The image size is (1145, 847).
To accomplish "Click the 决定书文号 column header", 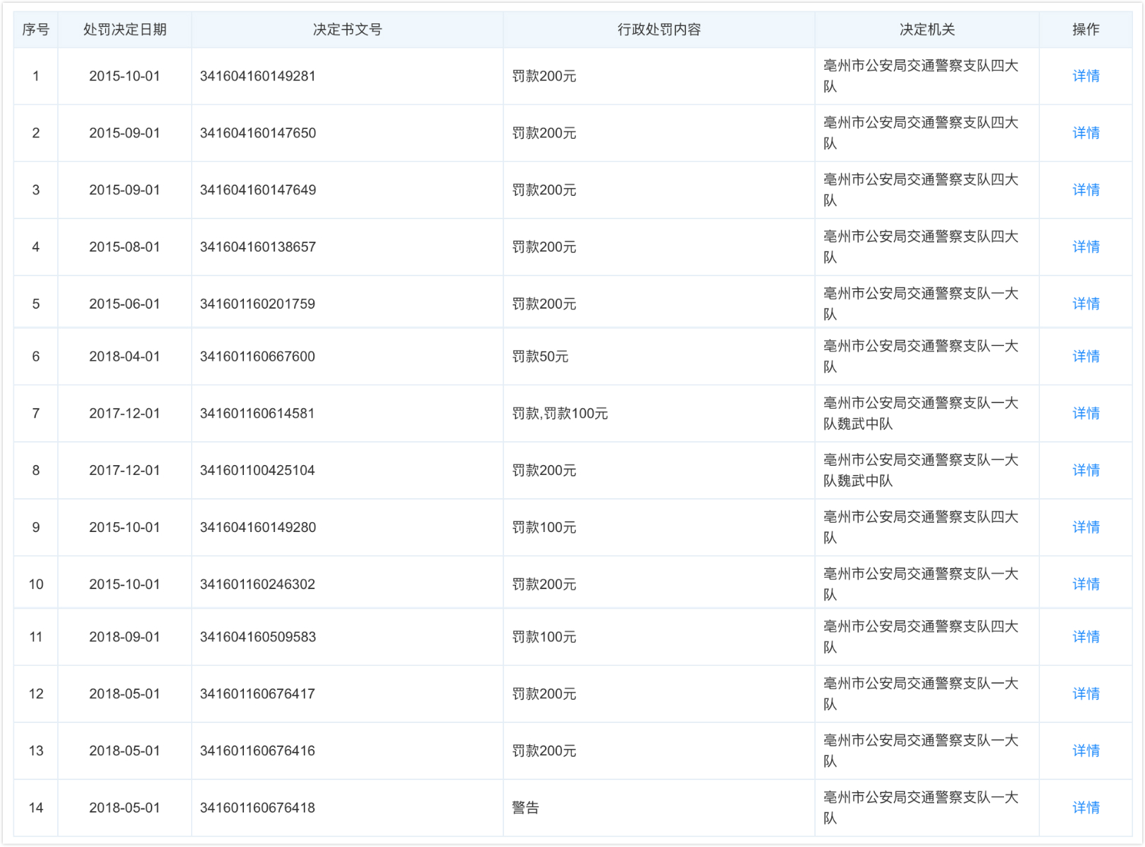I will tap(347, 30).
